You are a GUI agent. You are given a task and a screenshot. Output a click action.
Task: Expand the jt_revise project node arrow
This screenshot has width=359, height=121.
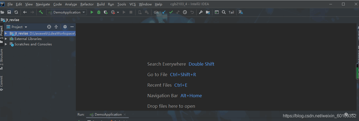click(x=6, y=33)
